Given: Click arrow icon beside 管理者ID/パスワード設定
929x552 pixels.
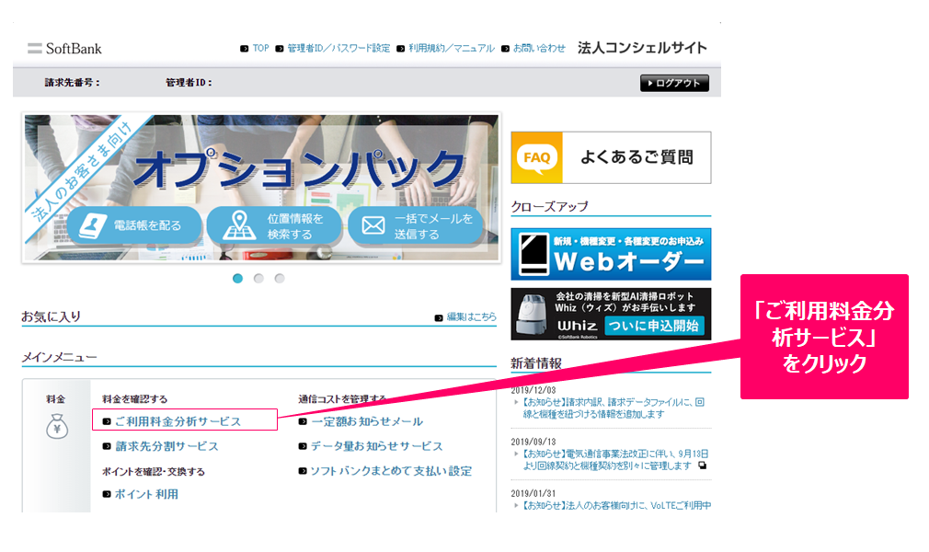Looking at the screenshot, I should [279, 49].
